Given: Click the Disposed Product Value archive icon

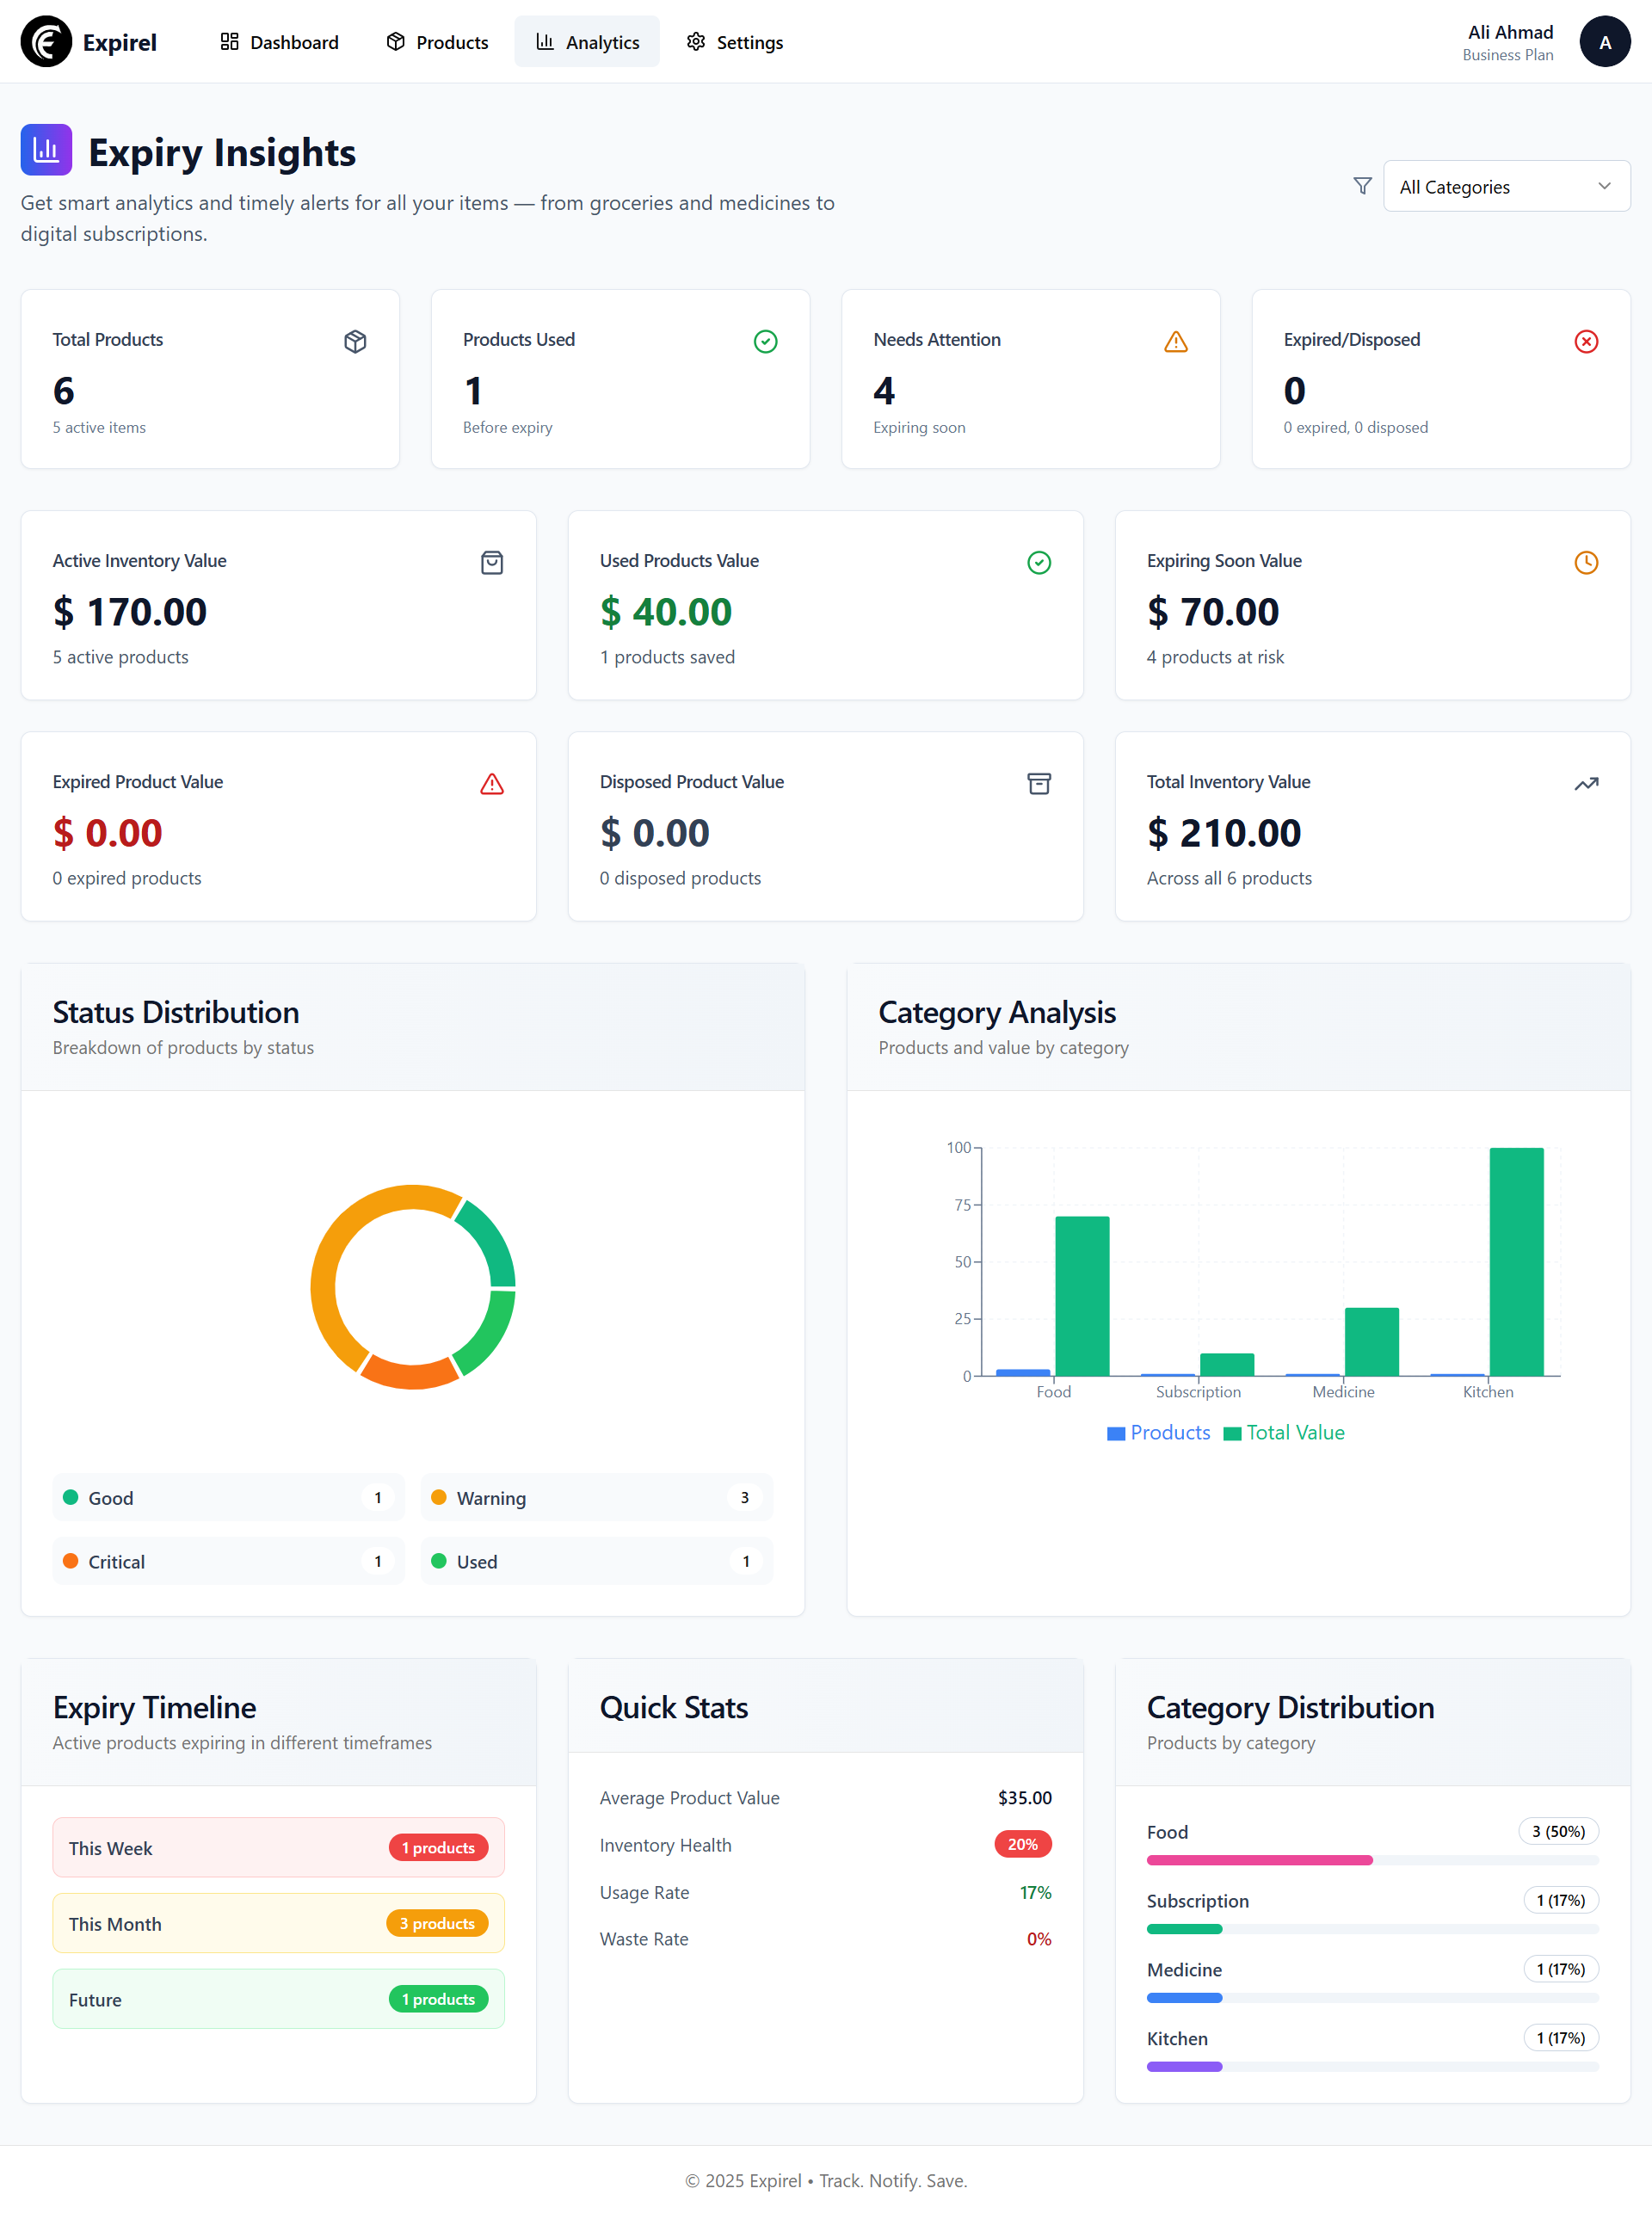Looking at the screenshot, I should (1039, 783).
